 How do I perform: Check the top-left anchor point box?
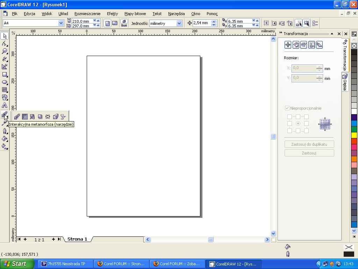(289, 117)
